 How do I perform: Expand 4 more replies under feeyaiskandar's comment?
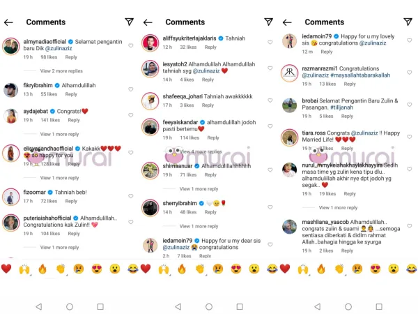point(201,151)
